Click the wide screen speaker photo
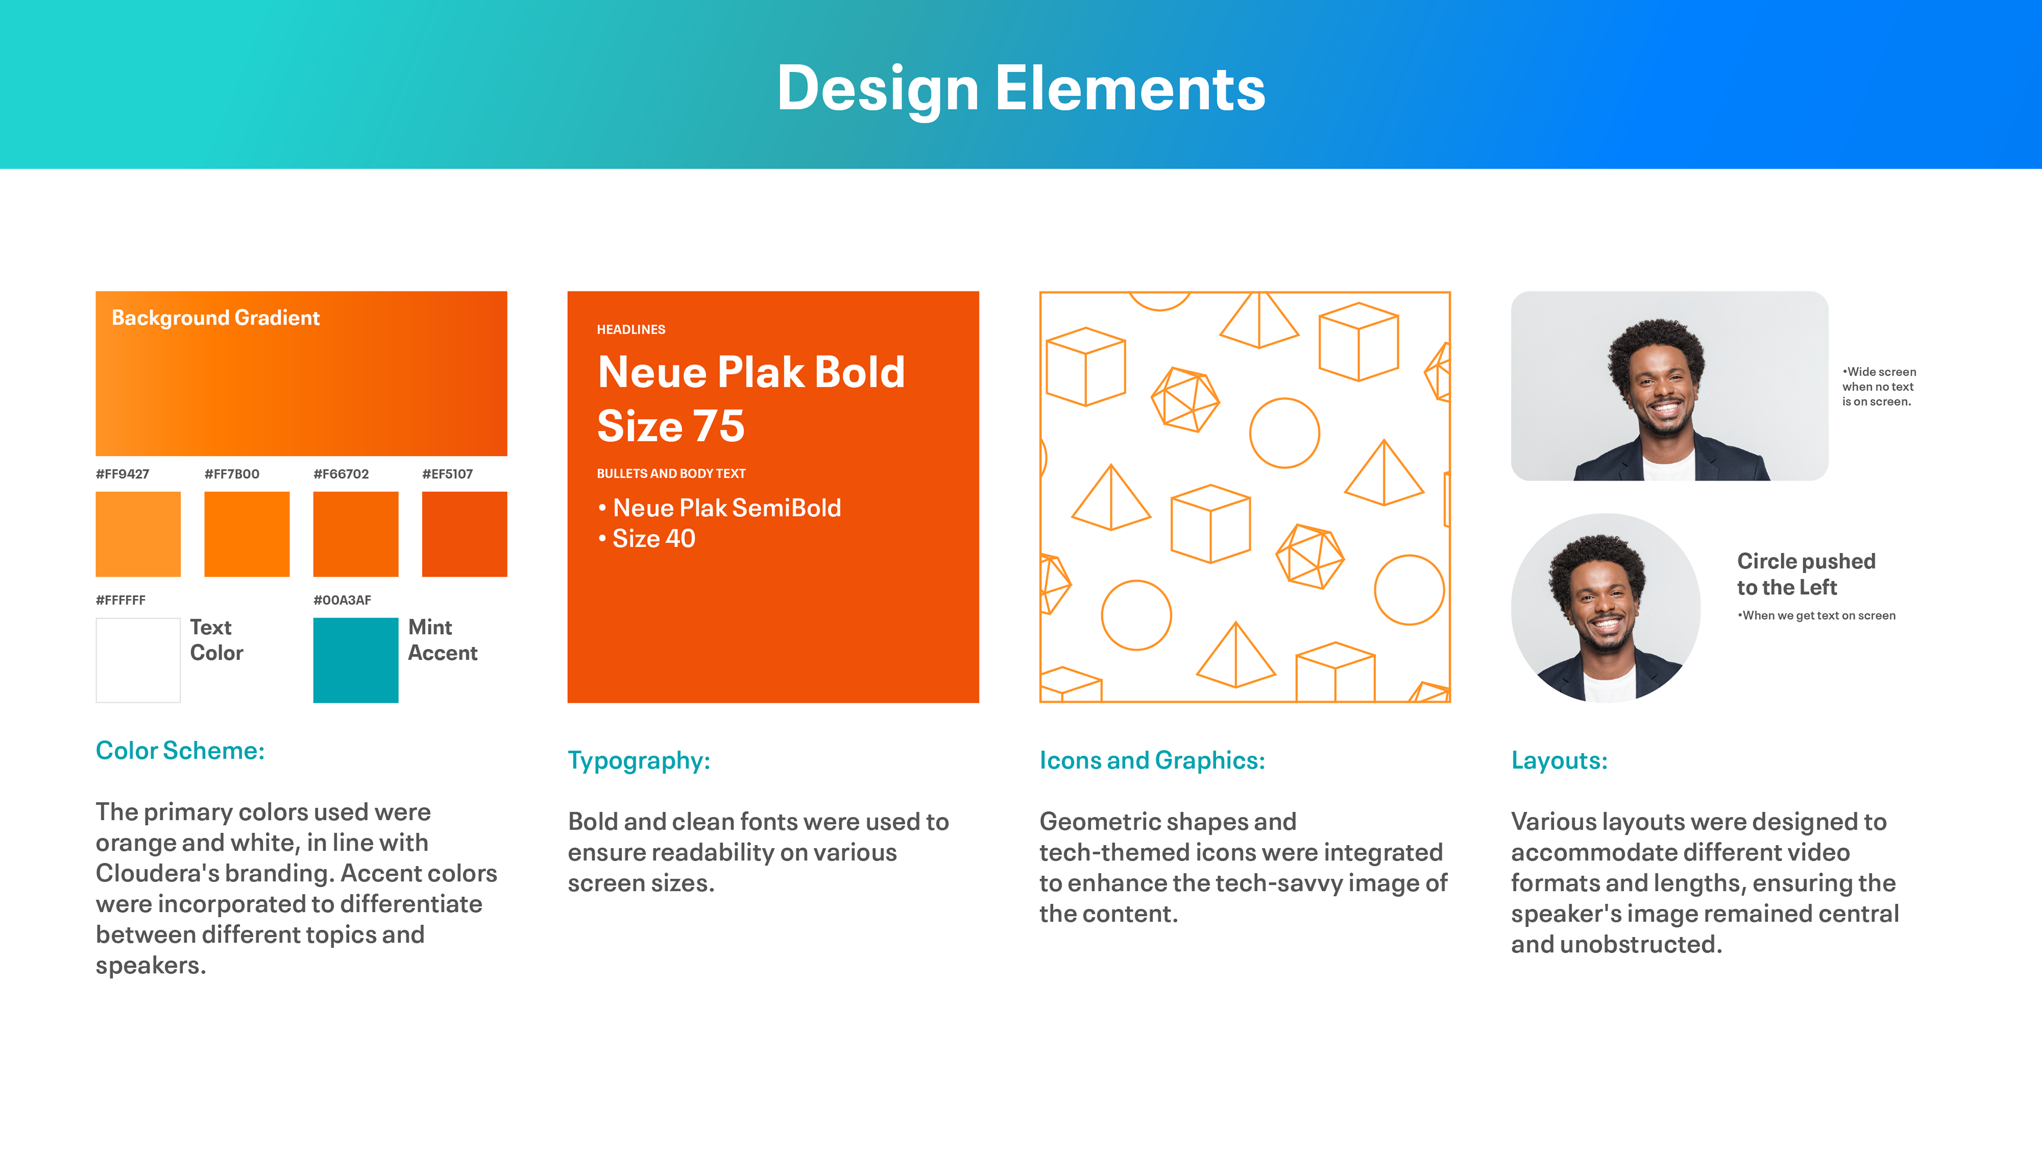Viewport: 2042px width, 1149px height. pos(1669,385)
